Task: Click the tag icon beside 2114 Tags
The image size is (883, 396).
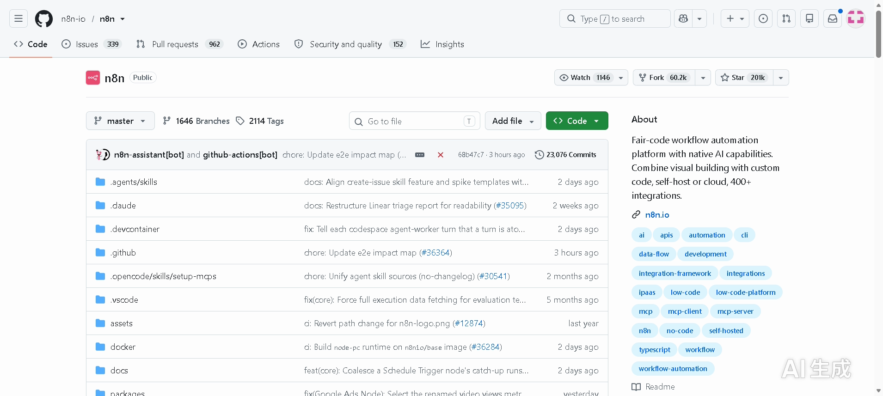Action: [x=240, y=121]
